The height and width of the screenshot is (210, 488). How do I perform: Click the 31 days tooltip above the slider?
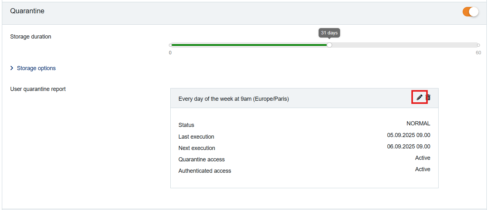pos(329,33)
